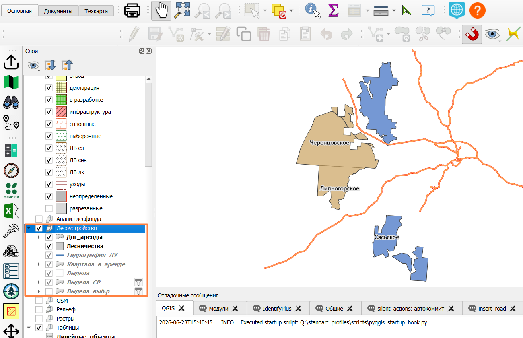Expand the Дог_аренды layer
The height and width of the screenshot is (338, 523).
[39, 237]
